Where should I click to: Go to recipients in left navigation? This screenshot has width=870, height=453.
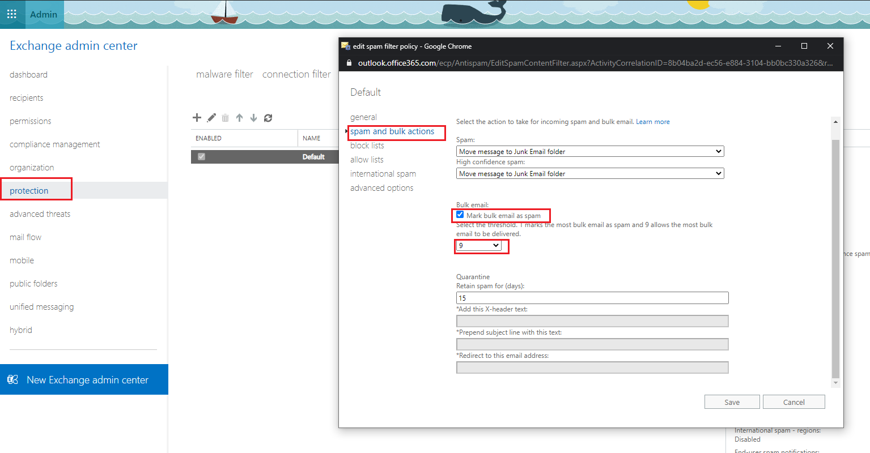(27, 98)
